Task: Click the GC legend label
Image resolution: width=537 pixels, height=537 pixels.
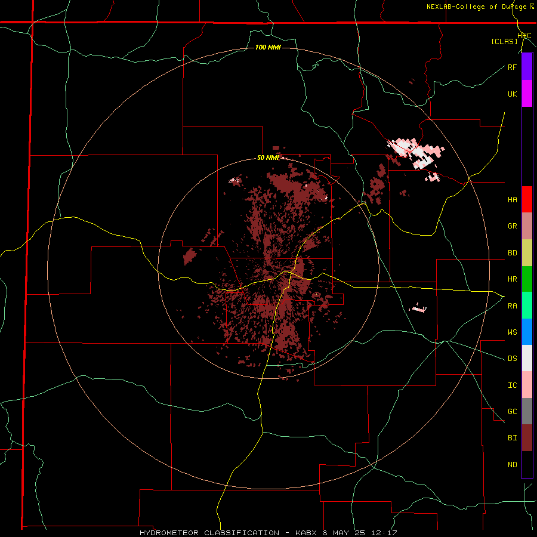Action: (x=513, y=412)
